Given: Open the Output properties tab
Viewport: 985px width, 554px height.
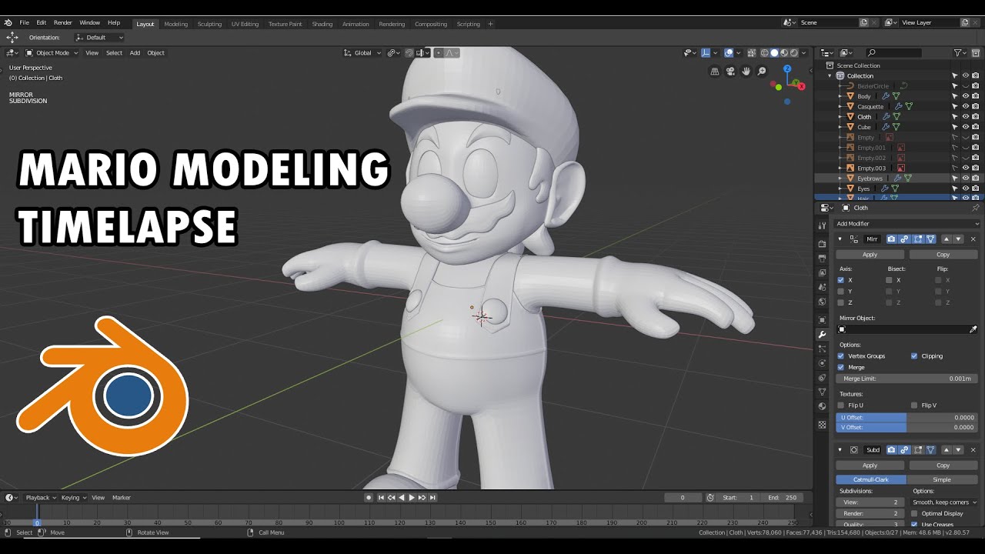Looking at the screenshot, I should tap(822, 259).
